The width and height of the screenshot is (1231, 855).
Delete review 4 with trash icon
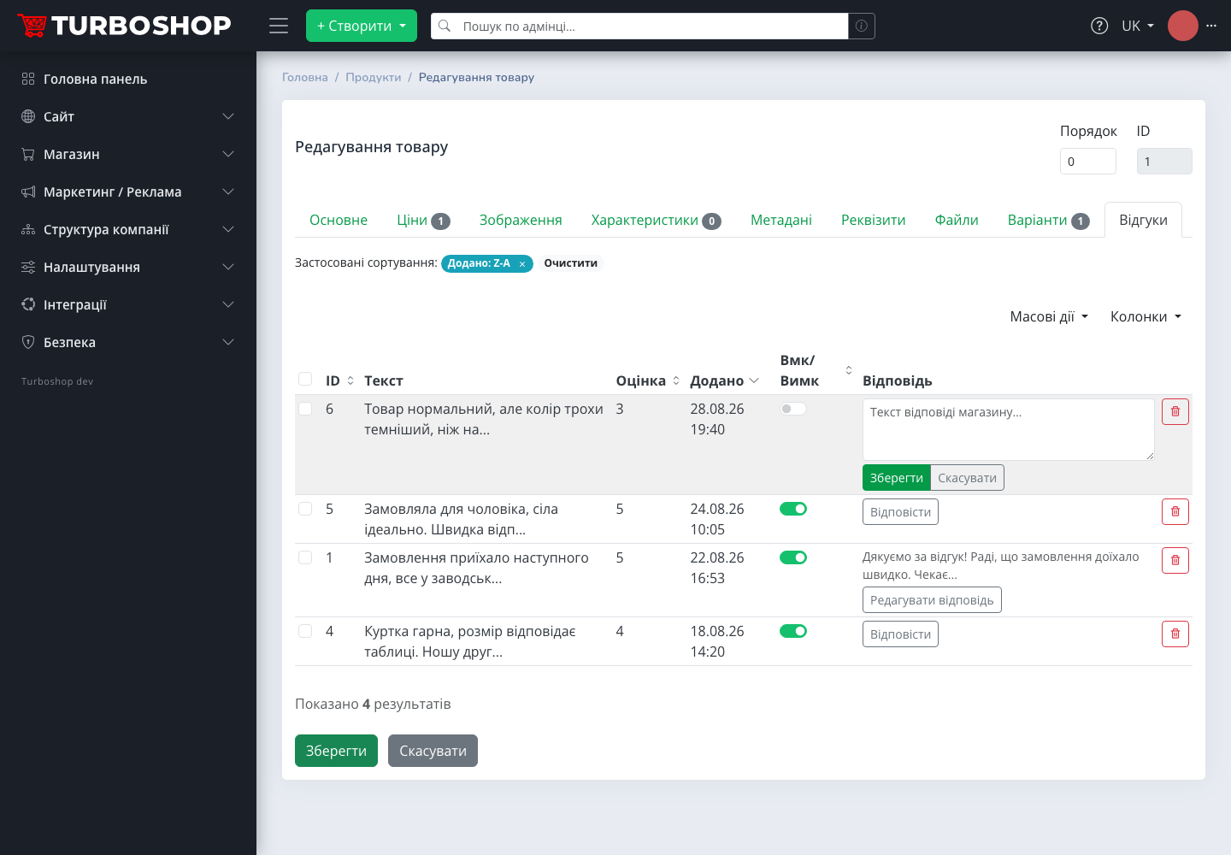coord(1175,634)
